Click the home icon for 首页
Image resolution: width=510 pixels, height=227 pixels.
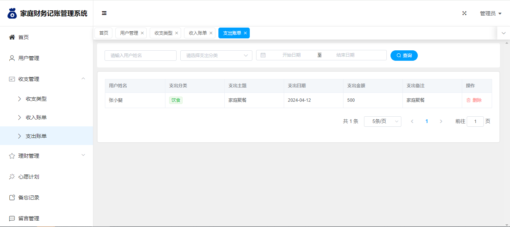(x=12, y=37)
